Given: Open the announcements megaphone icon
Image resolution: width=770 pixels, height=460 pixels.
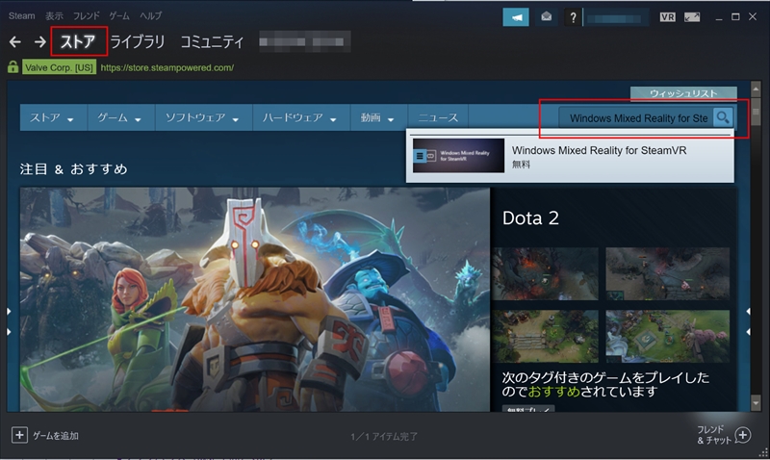Looking at the screenshot, I should click(x=516, y=17).
